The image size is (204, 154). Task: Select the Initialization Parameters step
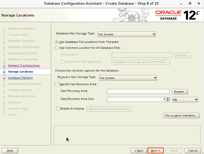25,84
